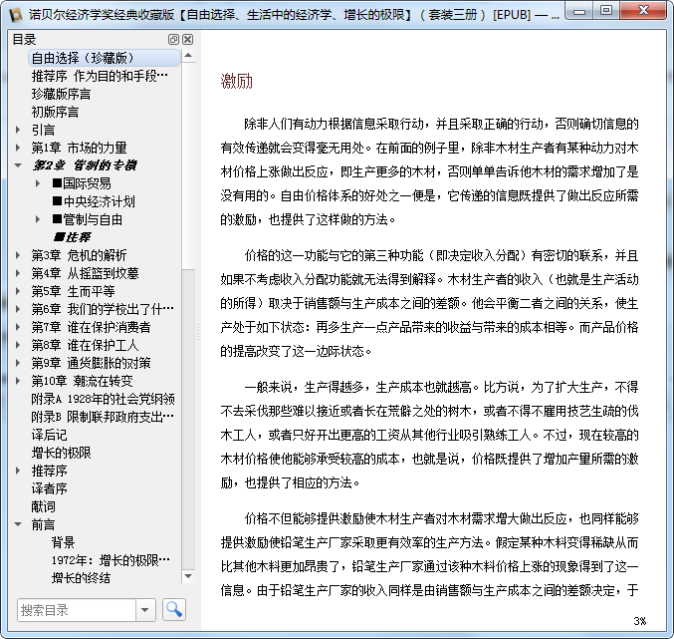This screenshot has width=674, height=639.
Task: Go to 第5章 生而平等
Action: 73,291
